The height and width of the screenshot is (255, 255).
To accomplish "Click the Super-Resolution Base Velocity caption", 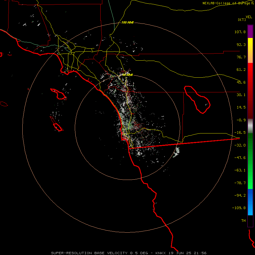I will (129, 253).
